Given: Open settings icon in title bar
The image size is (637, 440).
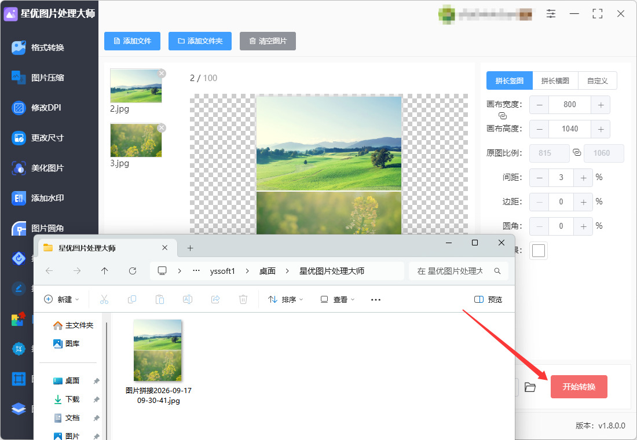Looking at the screenshot, I should [x=551, y=13].
